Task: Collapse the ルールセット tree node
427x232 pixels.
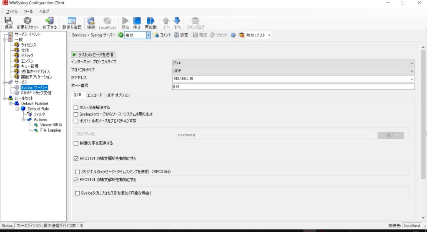Action: click(5, 98)
